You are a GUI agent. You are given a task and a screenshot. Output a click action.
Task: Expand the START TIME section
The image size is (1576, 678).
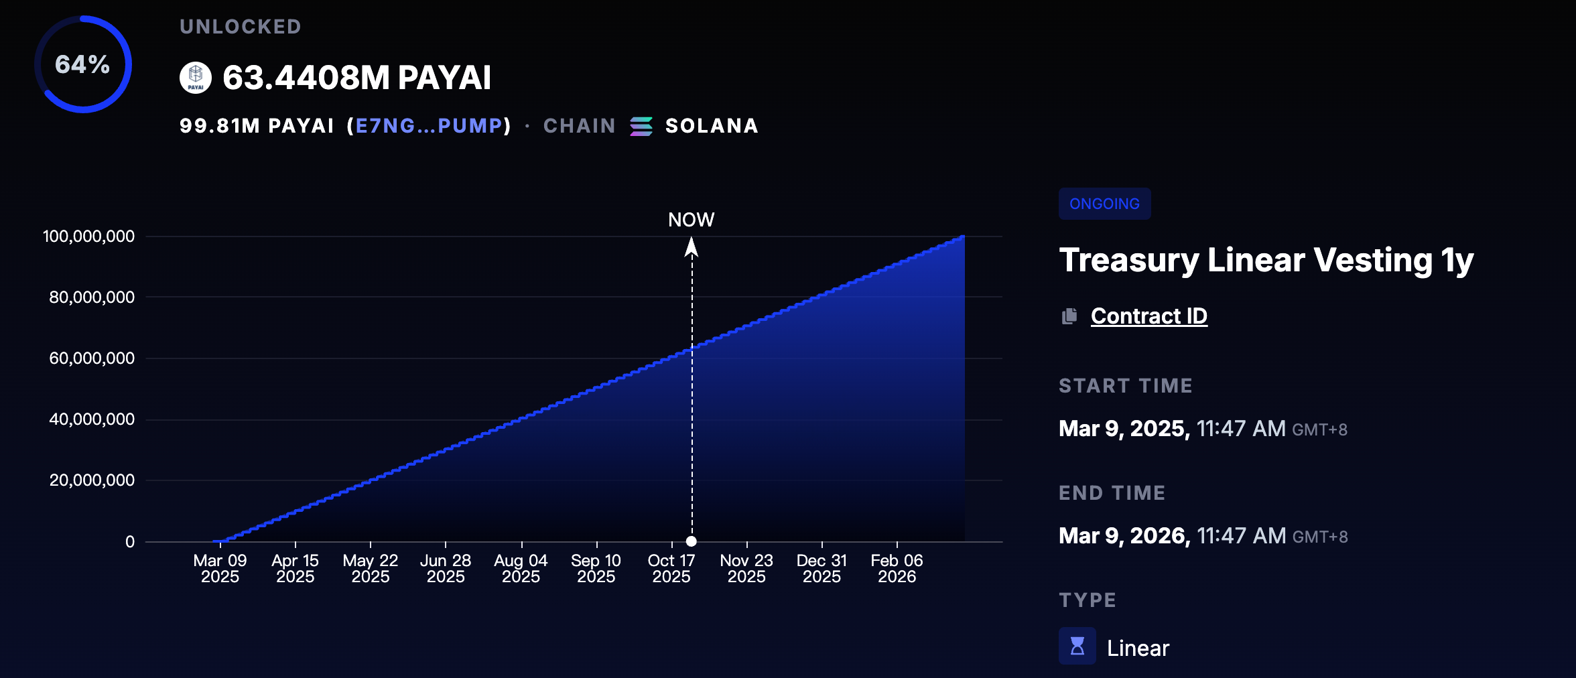click(1125, 385)
